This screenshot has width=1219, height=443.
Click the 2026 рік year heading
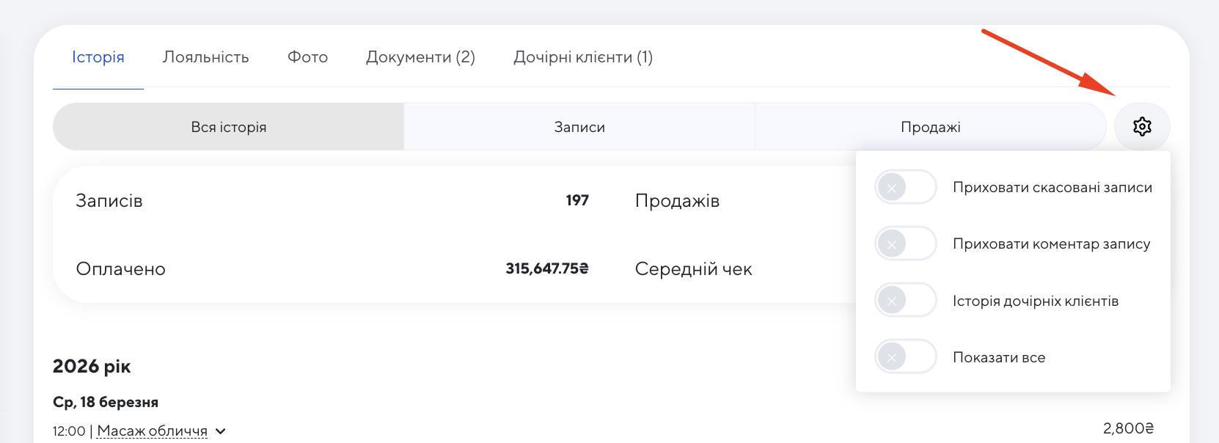92,367
